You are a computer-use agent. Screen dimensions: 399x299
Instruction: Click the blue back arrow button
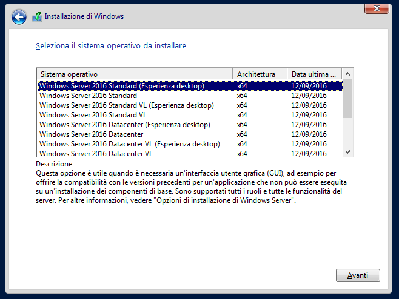(x=19, y=17)
